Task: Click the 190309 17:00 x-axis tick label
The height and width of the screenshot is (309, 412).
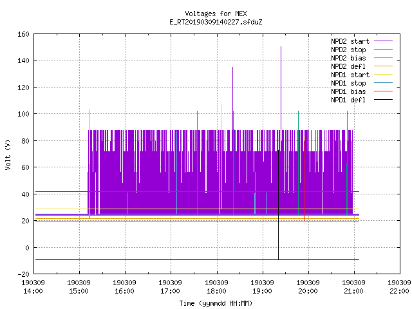Action: coord(170,287)
